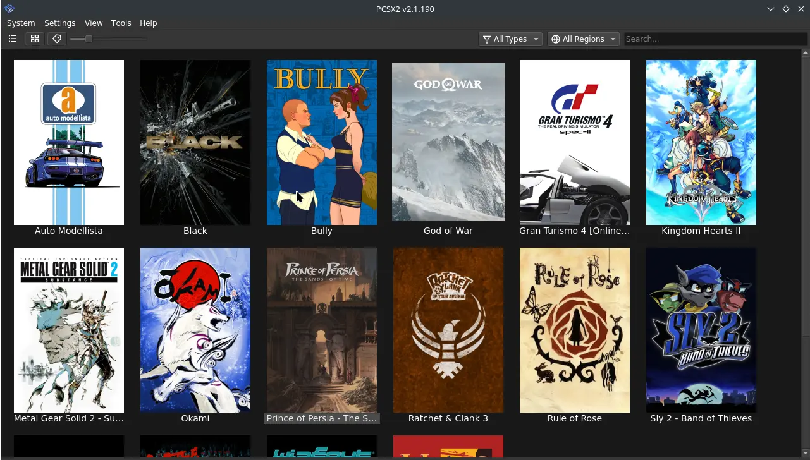Open the Tools menu
This screenshot has width=810, height=460.
click(x=121, y=23)
